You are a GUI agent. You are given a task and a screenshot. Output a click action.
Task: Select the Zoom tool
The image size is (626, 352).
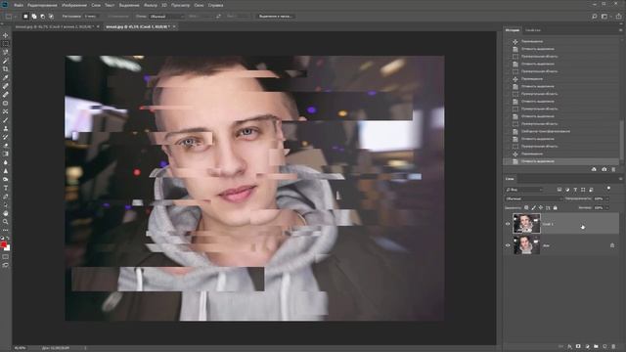[6, 222]
